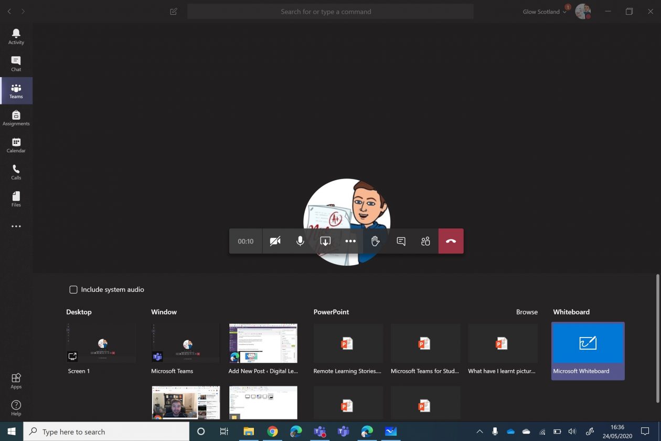Go forward with the forward arrow
The width and height of the screenshot is (661, 441).
23,12
